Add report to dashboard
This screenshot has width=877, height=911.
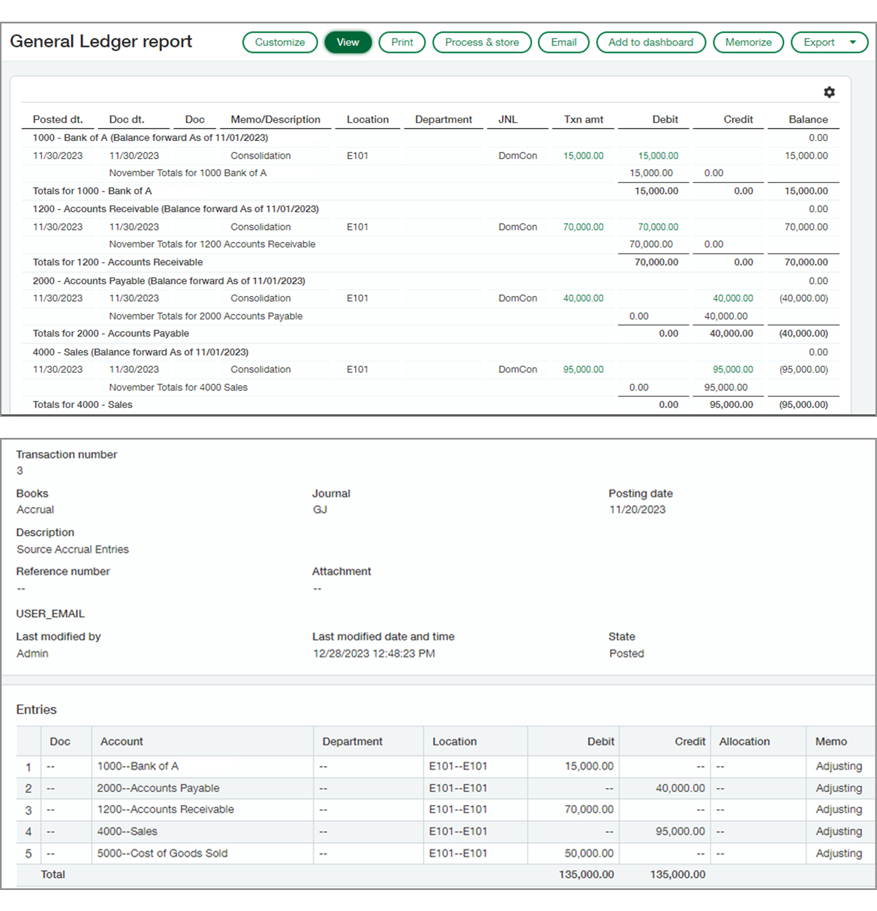tap(651, 42)
